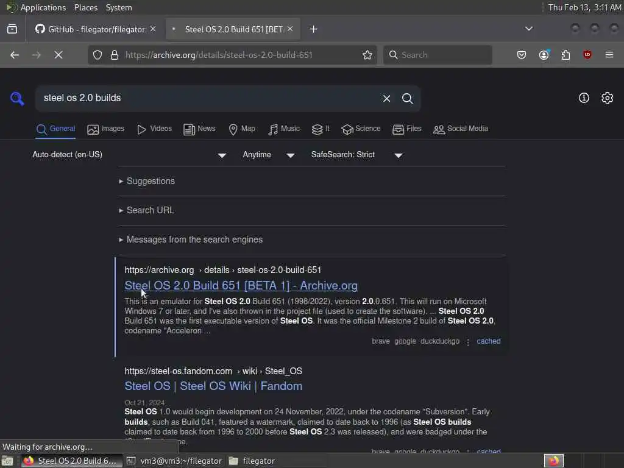The height and width of the screenshot is (468, 624).
Task: Switch to Music category
Action: coord(284,129)
